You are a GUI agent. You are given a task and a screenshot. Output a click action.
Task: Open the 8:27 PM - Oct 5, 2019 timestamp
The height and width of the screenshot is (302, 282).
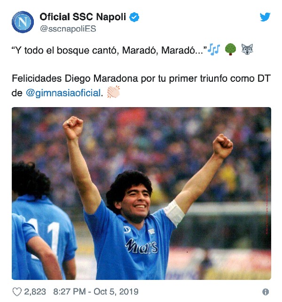[96, 292]
